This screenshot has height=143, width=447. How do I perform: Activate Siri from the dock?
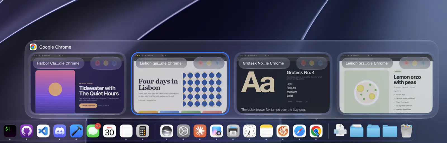pos(167,131)
